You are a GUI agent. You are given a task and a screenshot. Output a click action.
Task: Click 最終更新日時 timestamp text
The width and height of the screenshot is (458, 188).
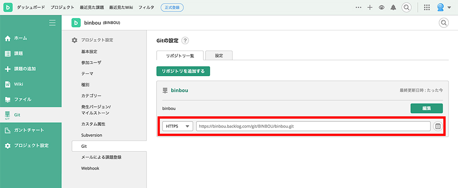tap(421, 90)
